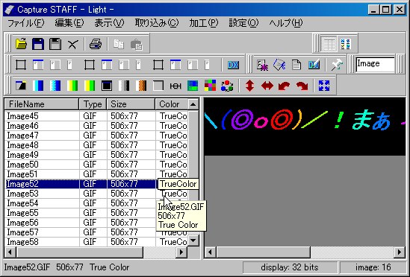The height and width of the screenshot is (277, 410).
Task: Click the Size column header
Action: coord(131,104)
